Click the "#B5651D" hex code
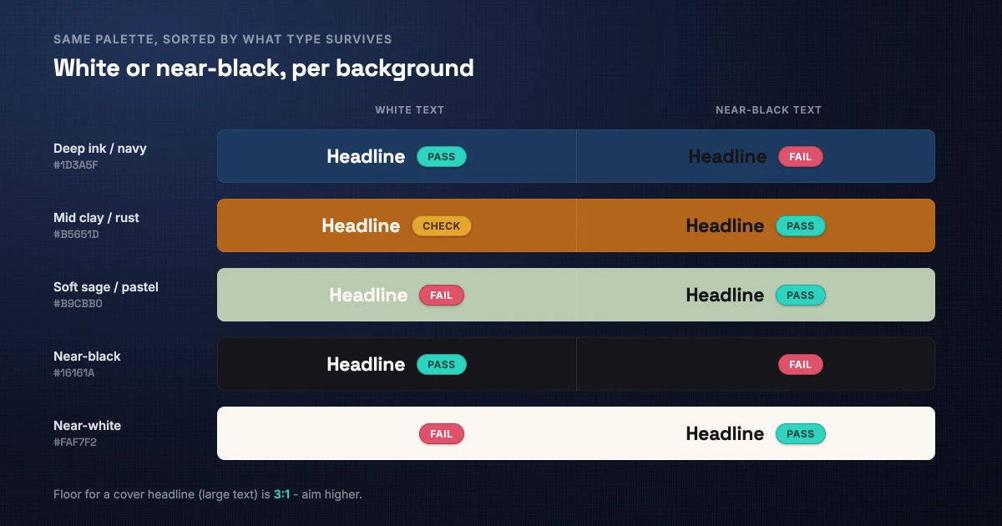Viewport: 1002px width, 526px height. 76,235
